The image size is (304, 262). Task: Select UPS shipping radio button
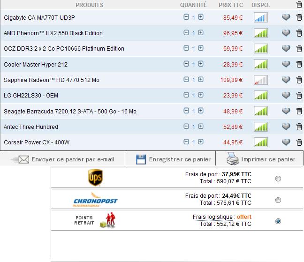pos(278,179)
